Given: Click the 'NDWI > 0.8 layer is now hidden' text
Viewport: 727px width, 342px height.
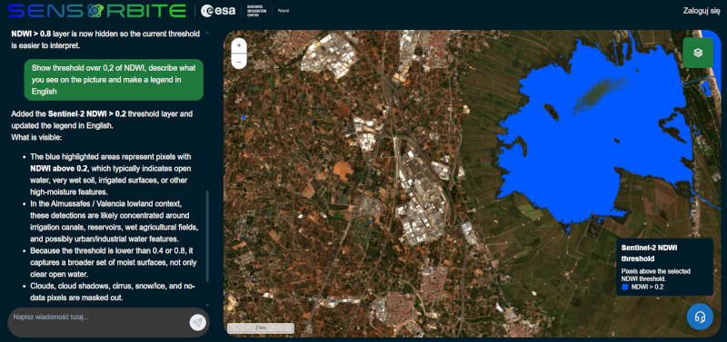Looking at the screenshot, I should [105, 40].
